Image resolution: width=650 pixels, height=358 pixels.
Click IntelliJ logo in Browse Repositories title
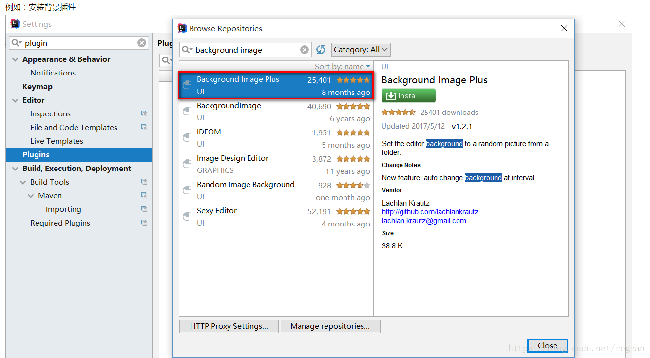tap(182, 28)
